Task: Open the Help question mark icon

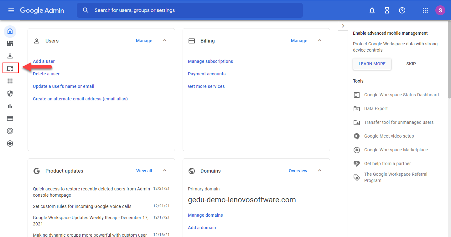Action: pyautogui.click(x=402, y=10)
